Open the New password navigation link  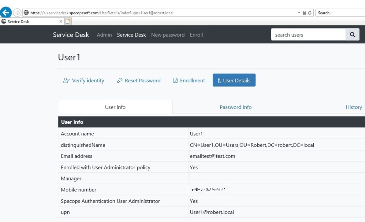pyautogui.click(x=168, y=35)
